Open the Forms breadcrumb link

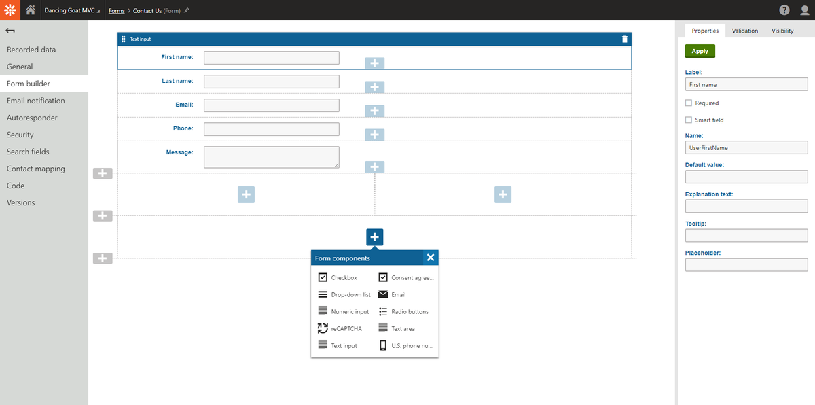coord(116,10)
